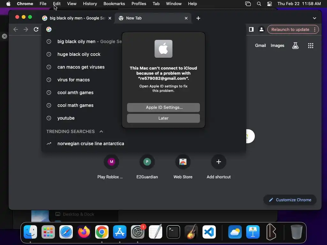The width and height of the screenshot is (327, 245).
Task: Open the Help menu
Action: pos(192,4)
